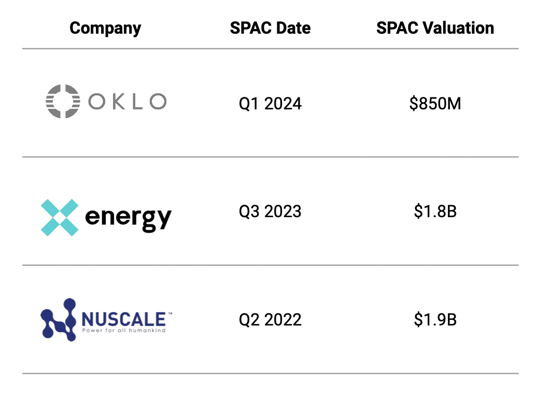Click the teal X-energy cross icon
This screenshot has width=536, height=397.
point(60,218)
